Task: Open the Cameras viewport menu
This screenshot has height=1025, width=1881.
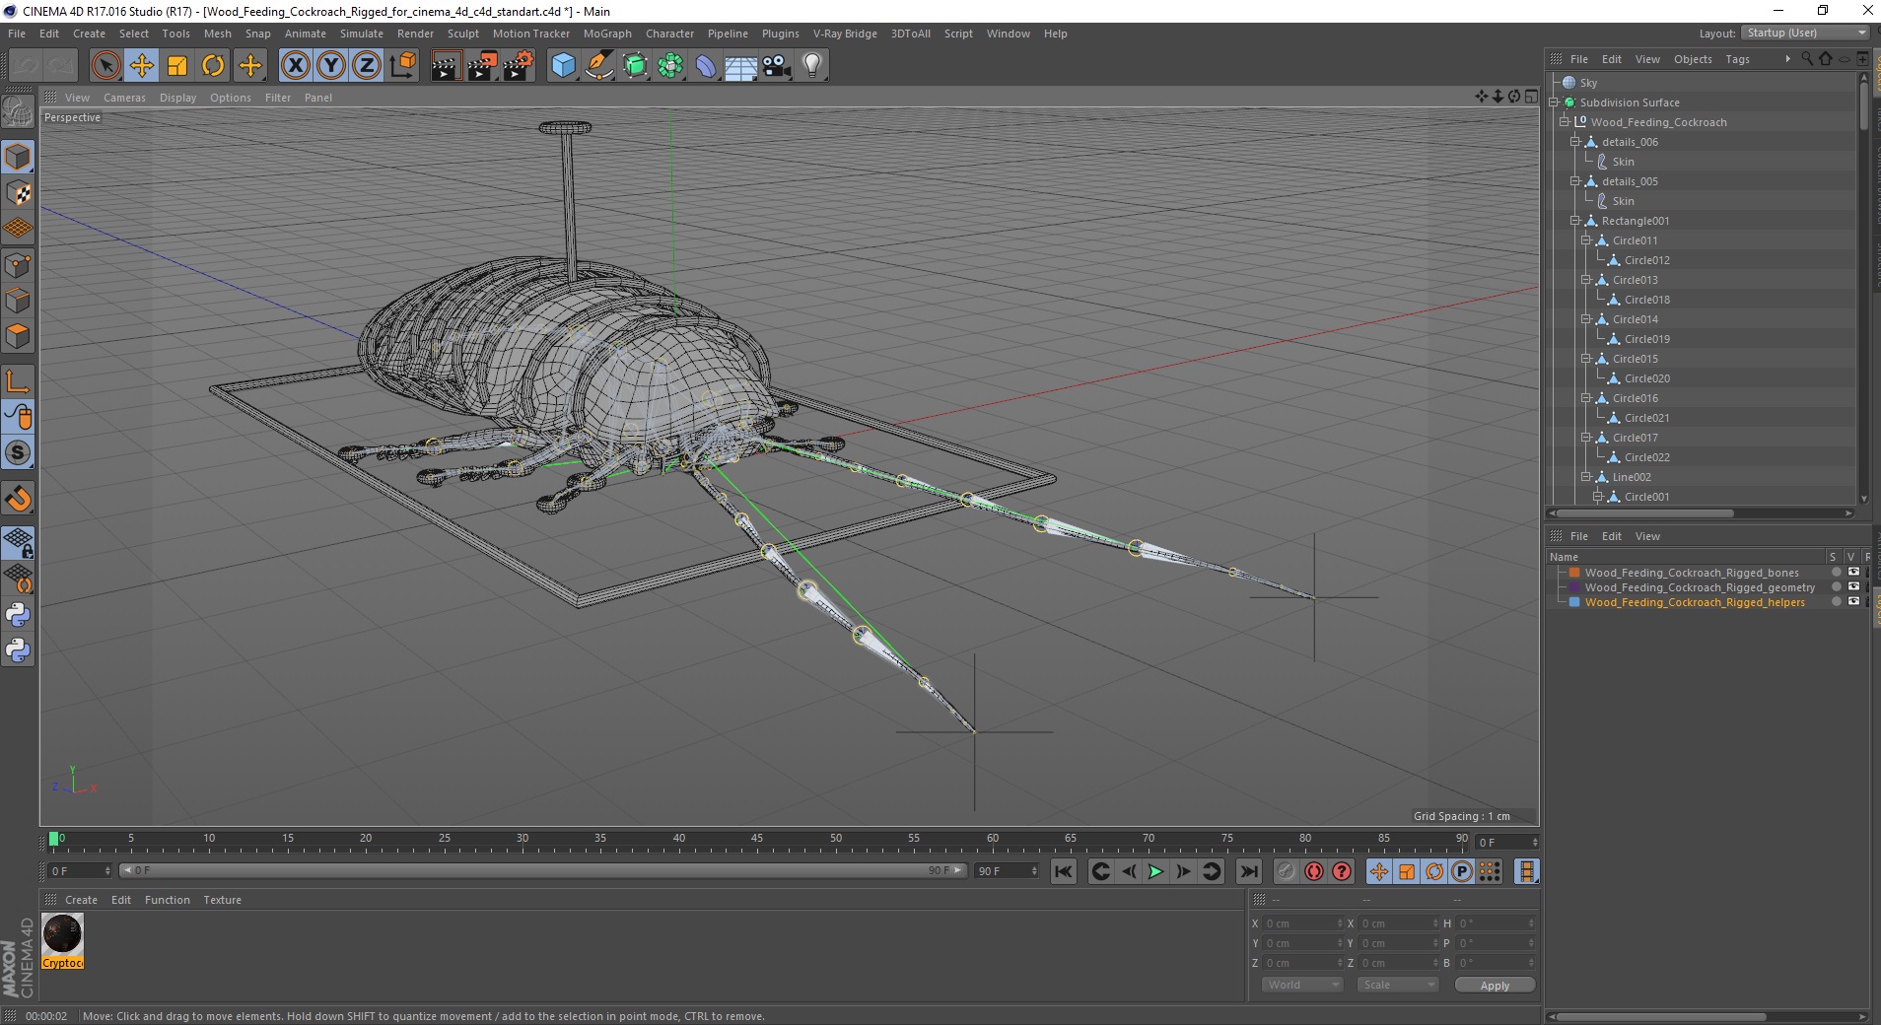Action: (124, 98)
